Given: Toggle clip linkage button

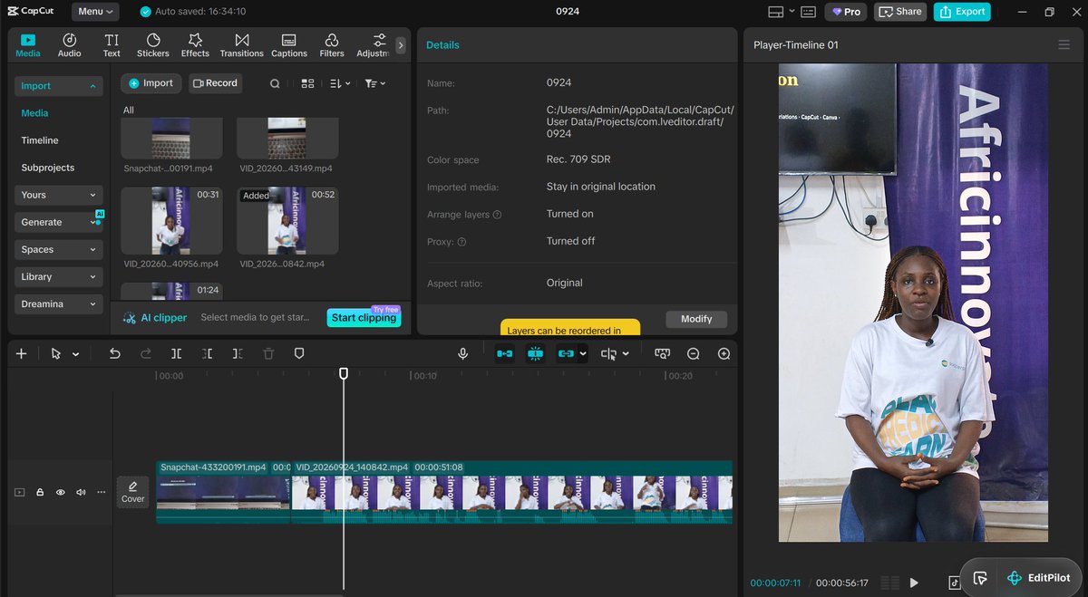Looking at the screenshot, I should pyautogui.click(x=566, y=354).
